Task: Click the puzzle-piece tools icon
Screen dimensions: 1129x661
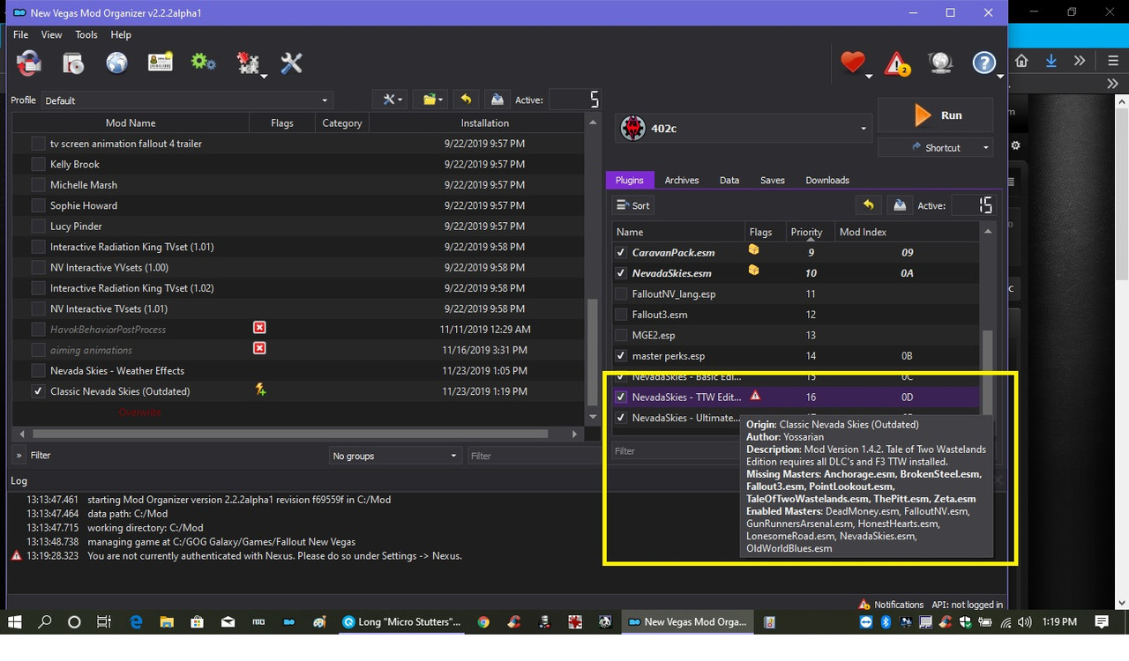Action: pyautogui.click(x=248, y=63)
